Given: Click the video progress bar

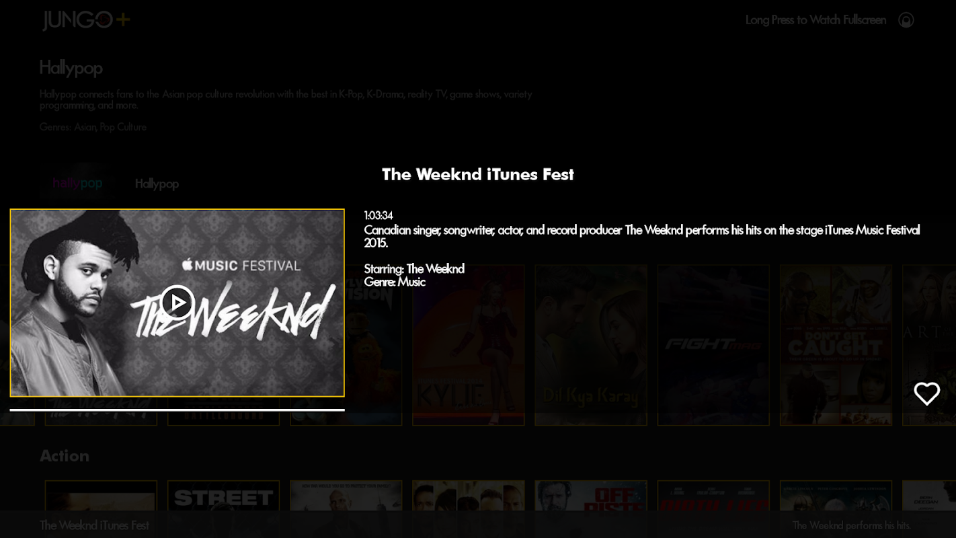Looking at the screenshot, I should point(177,410).
